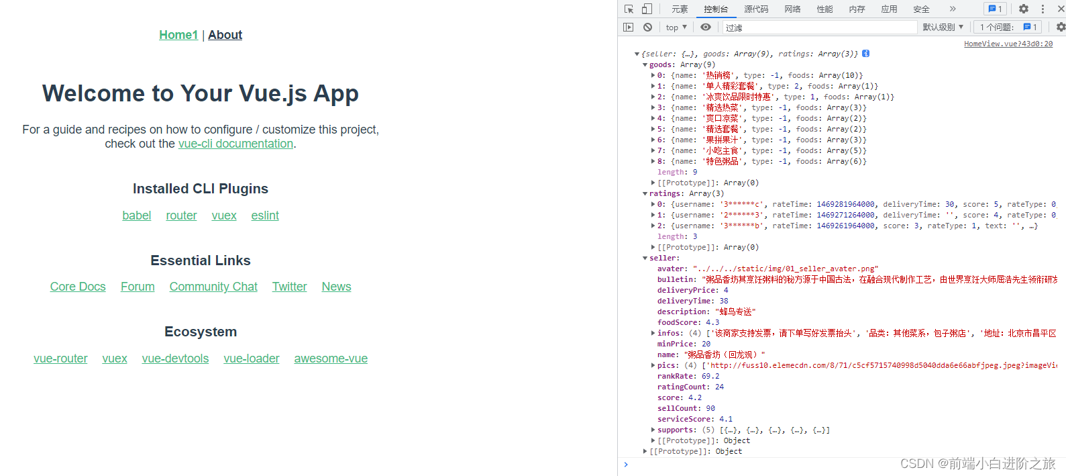Open vue-cli documentation link
The height and width of the screenshot is (476, 1066).
pos(235,144)
